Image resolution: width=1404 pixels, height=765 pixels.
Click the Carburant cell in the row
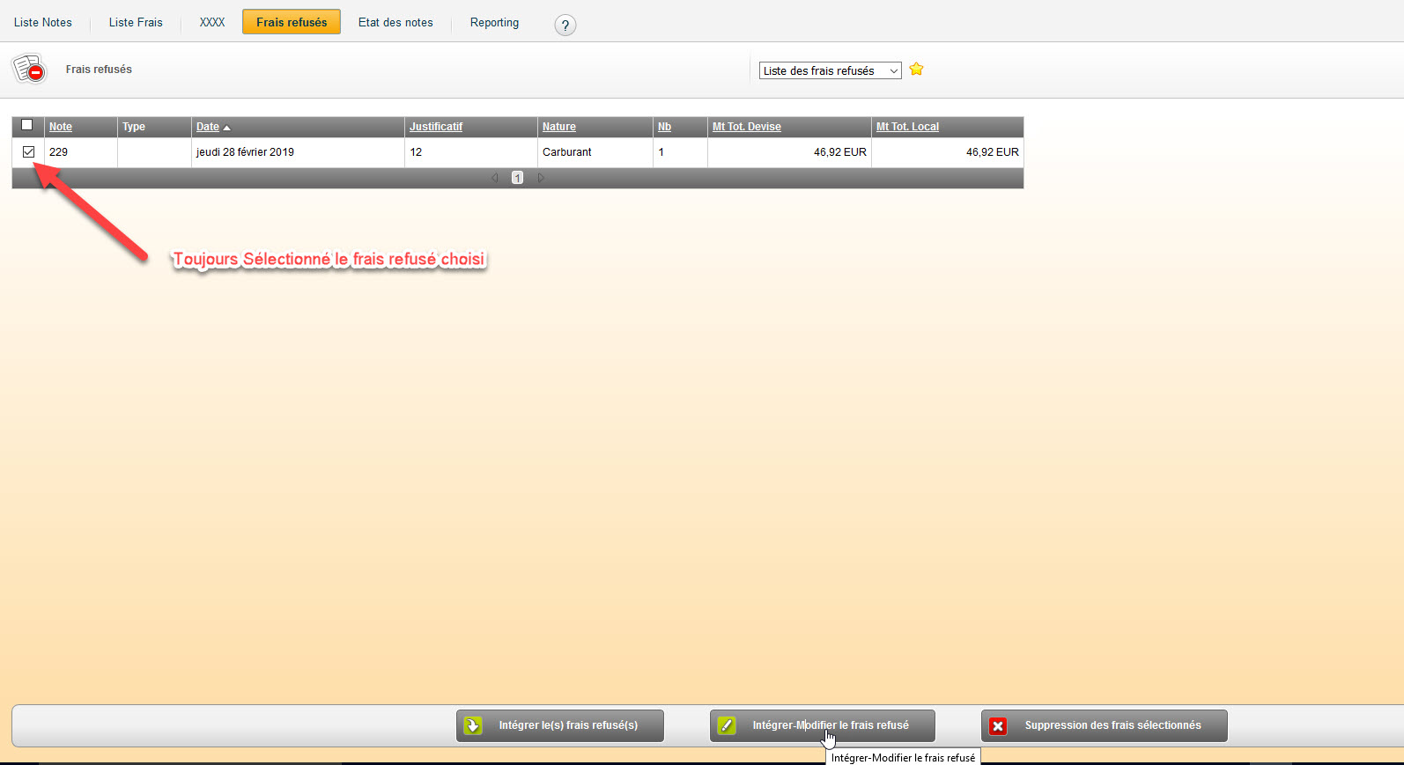pyautogui.click(x=567, y=152)
